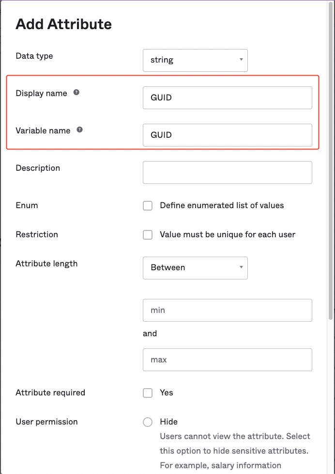This screenshot has height=474, width=335.
Task: Click the Add Attribute dialog heading
Action: [63, 24]
